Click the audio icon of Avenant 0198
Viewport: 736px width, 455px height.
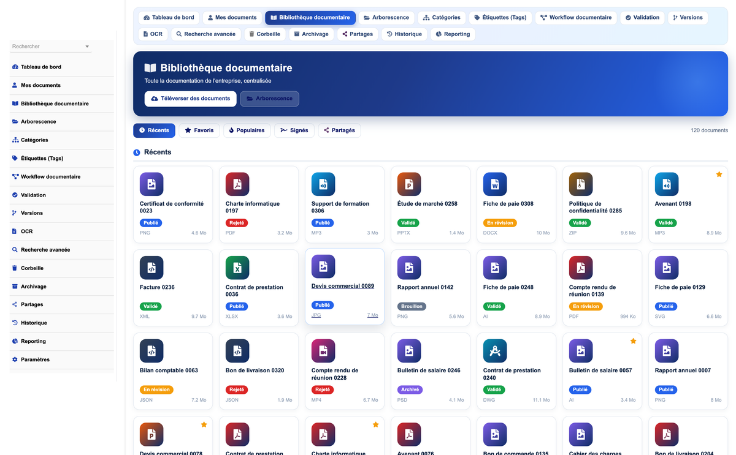pyautogui.click(x=667, y=184)
